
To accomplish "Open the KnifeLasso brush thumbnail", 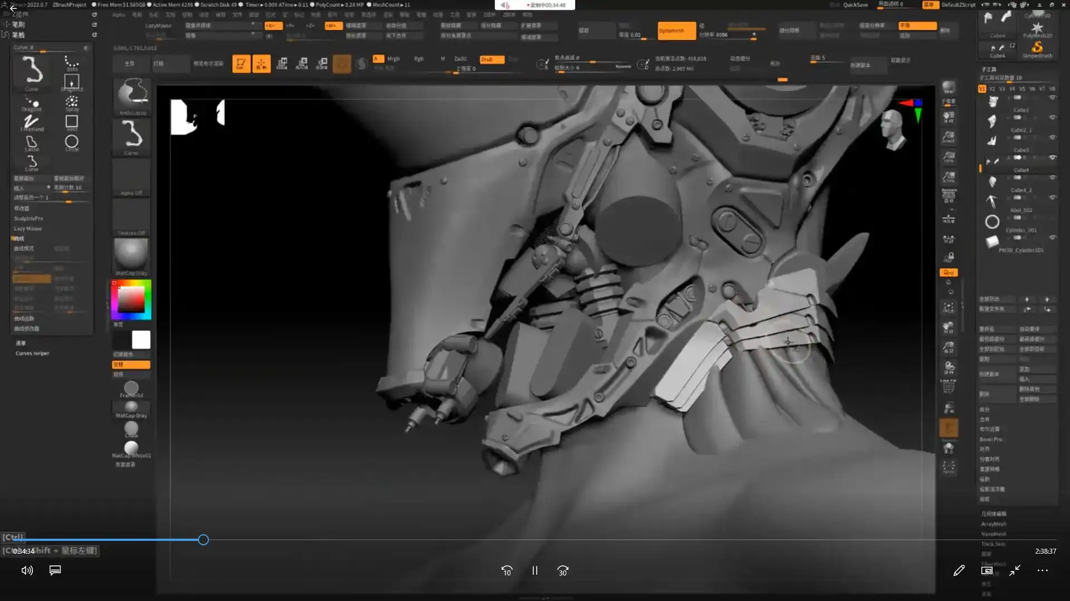I will coord(132,96).
